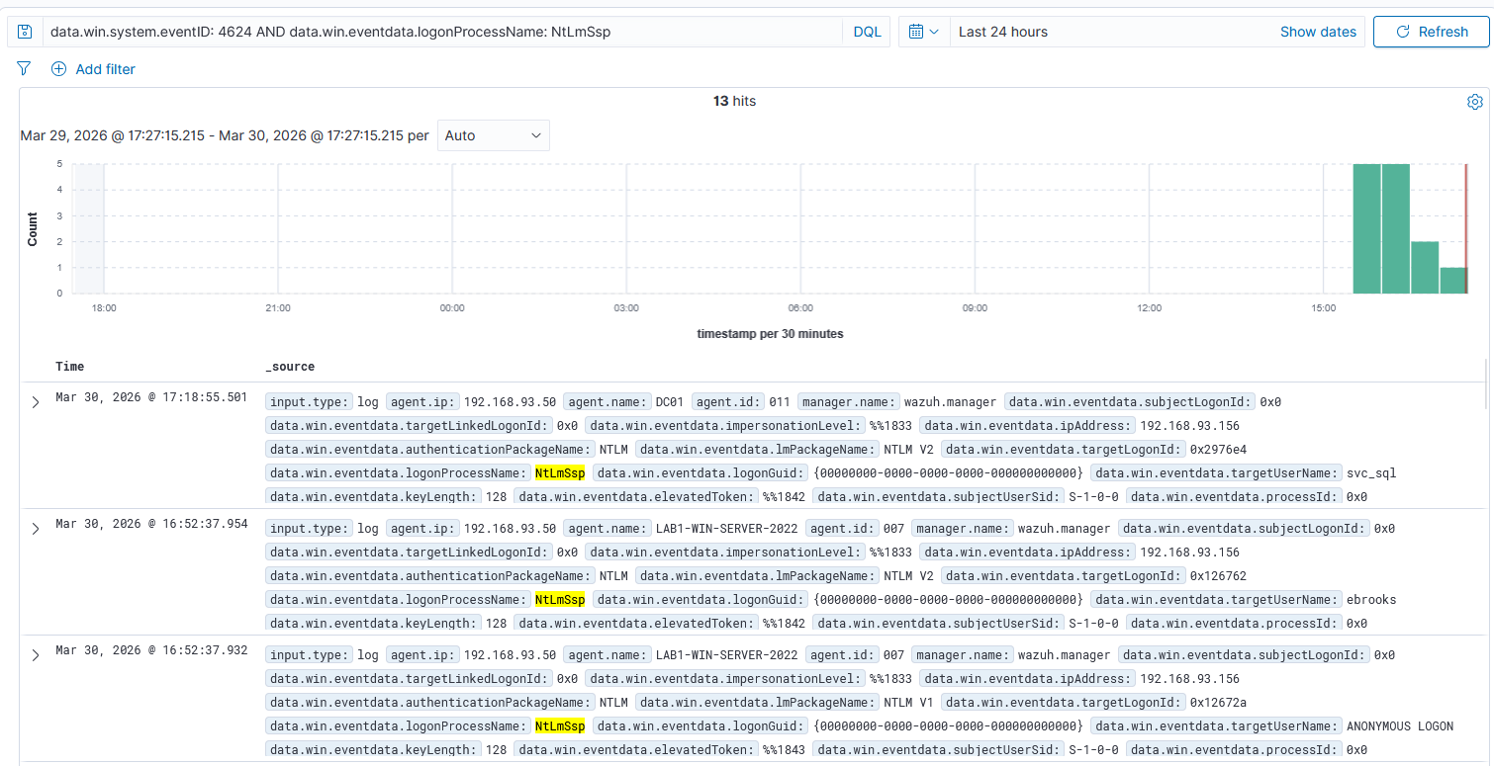Click agent.id value 011
Image resolution: width=1494 pixels, height=766 pixels.
click(x=780, y=402)
